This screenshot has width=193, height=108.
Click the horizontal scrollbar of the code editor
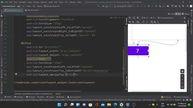(48, 91)
